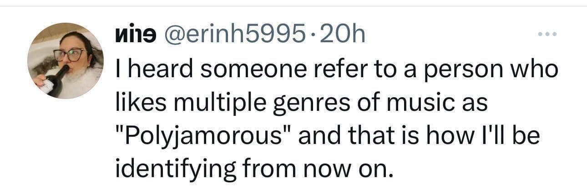Open the three-dot more options menu
Image resolution: width=587 pixels, height=193 pixels.
pyautogui.click(x=547, y=35)
